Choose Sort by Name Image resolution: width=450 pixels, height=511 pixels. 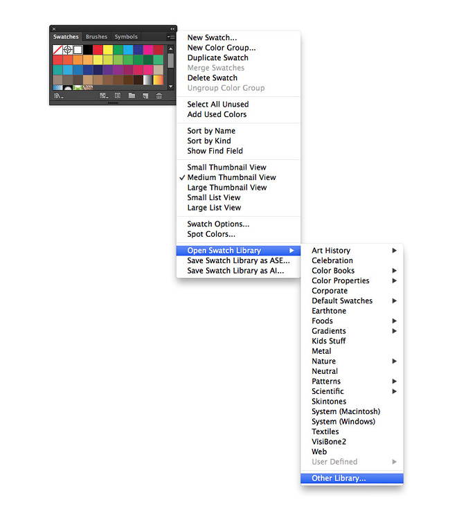click(238, 131)
